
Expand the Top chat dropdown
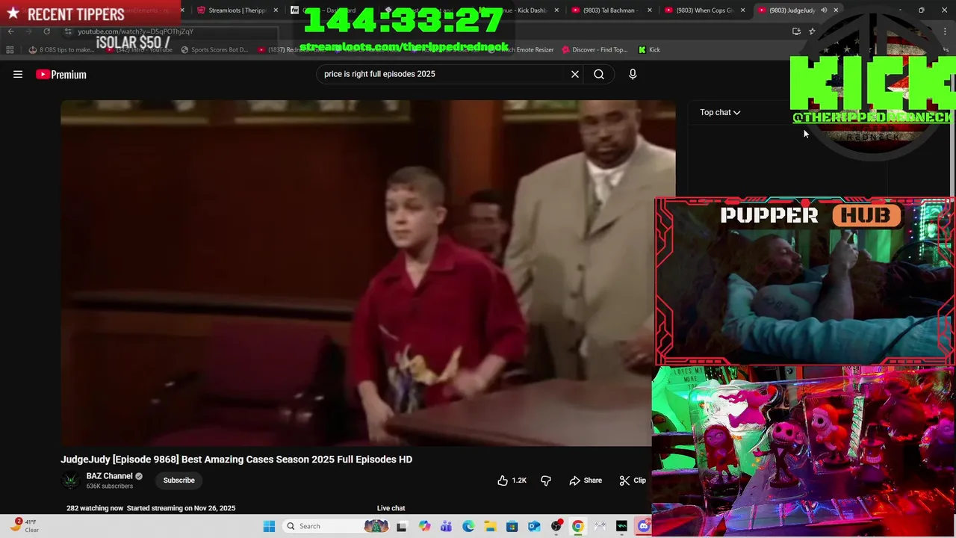[720, 112]
